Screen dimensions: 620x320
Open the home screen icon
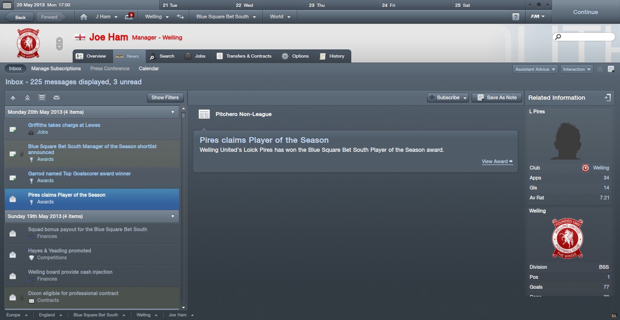(84, 17)
